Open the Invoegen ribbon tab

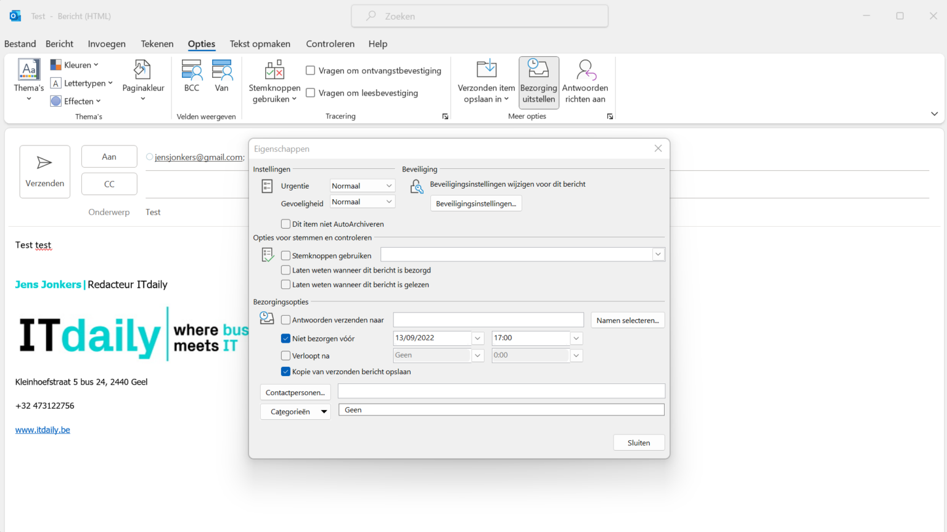click(x=106, y=44)
